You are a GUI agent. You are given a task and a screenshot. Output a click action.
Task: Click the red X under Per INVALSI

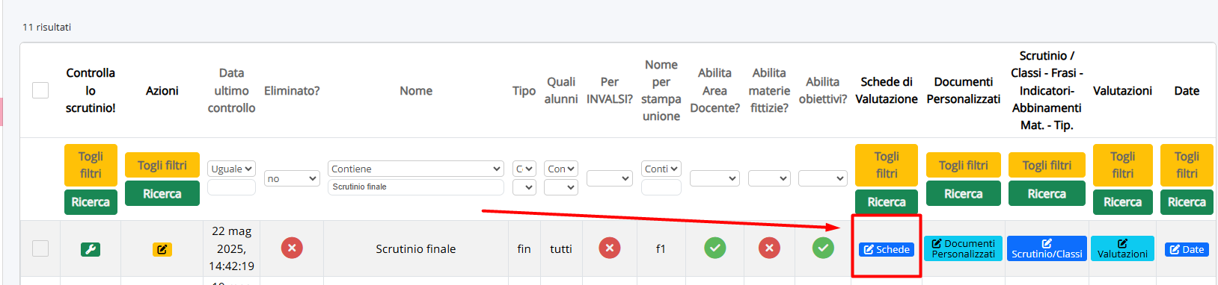[610, 248]
